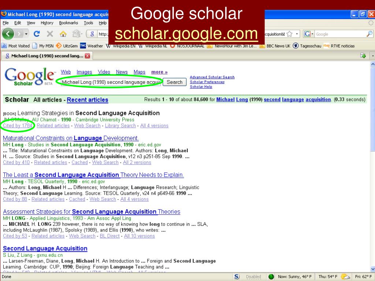Bookmark page with star icon
Image resolution: width=375 pixels, height=281 pixels.
289,34
